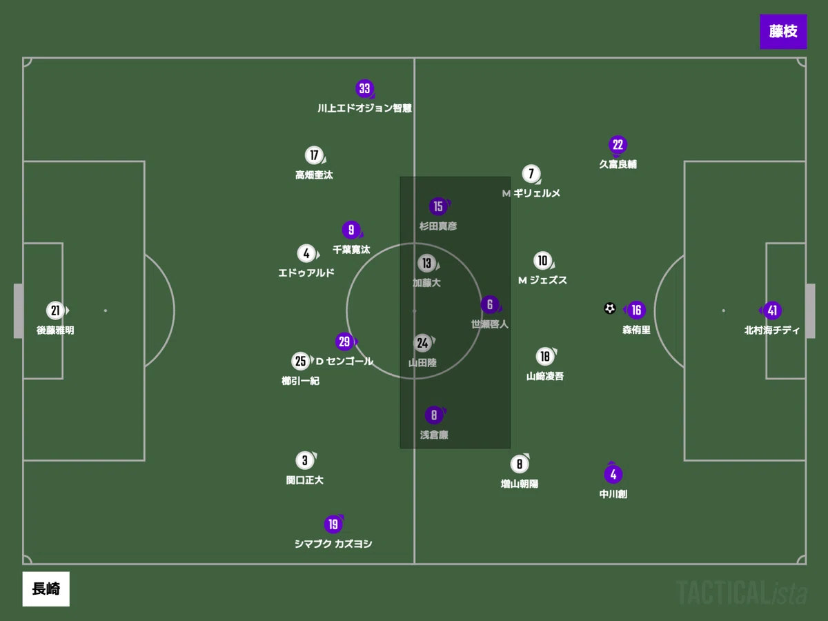This screenshot has width=828, height=621.
Task: Click the dark shaded midfield zone rectangle
Action: coord(455,313)
